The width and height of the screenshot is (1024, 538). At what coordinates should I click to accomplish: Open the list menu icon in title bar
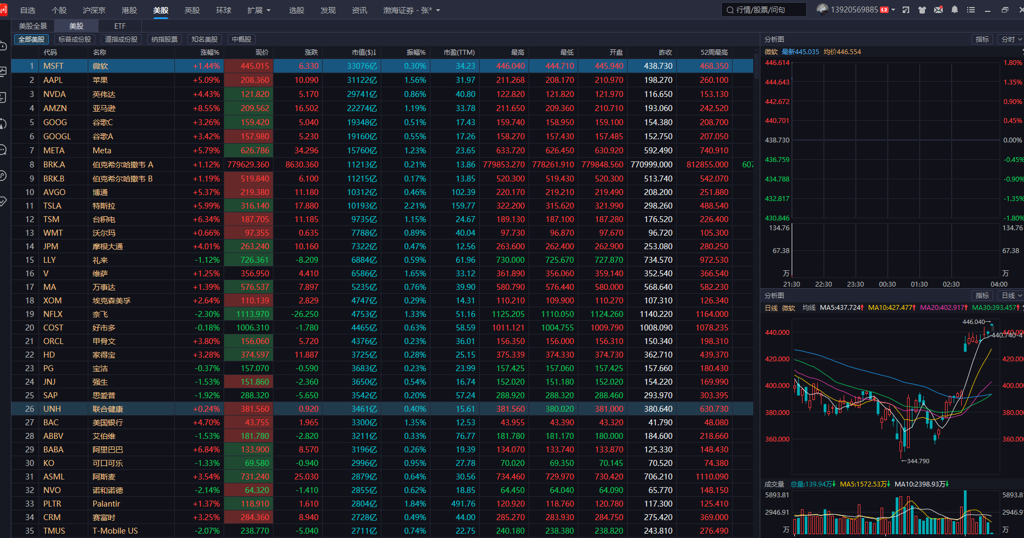pos(971,10)
